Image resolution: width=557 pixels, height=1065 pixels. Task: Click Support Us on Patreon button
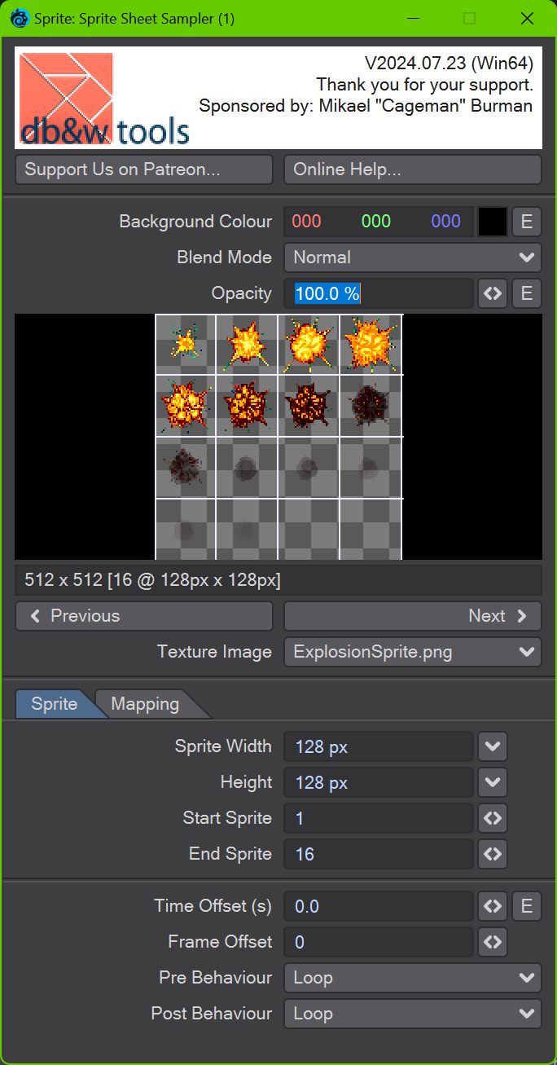click(x=144, y=169)
